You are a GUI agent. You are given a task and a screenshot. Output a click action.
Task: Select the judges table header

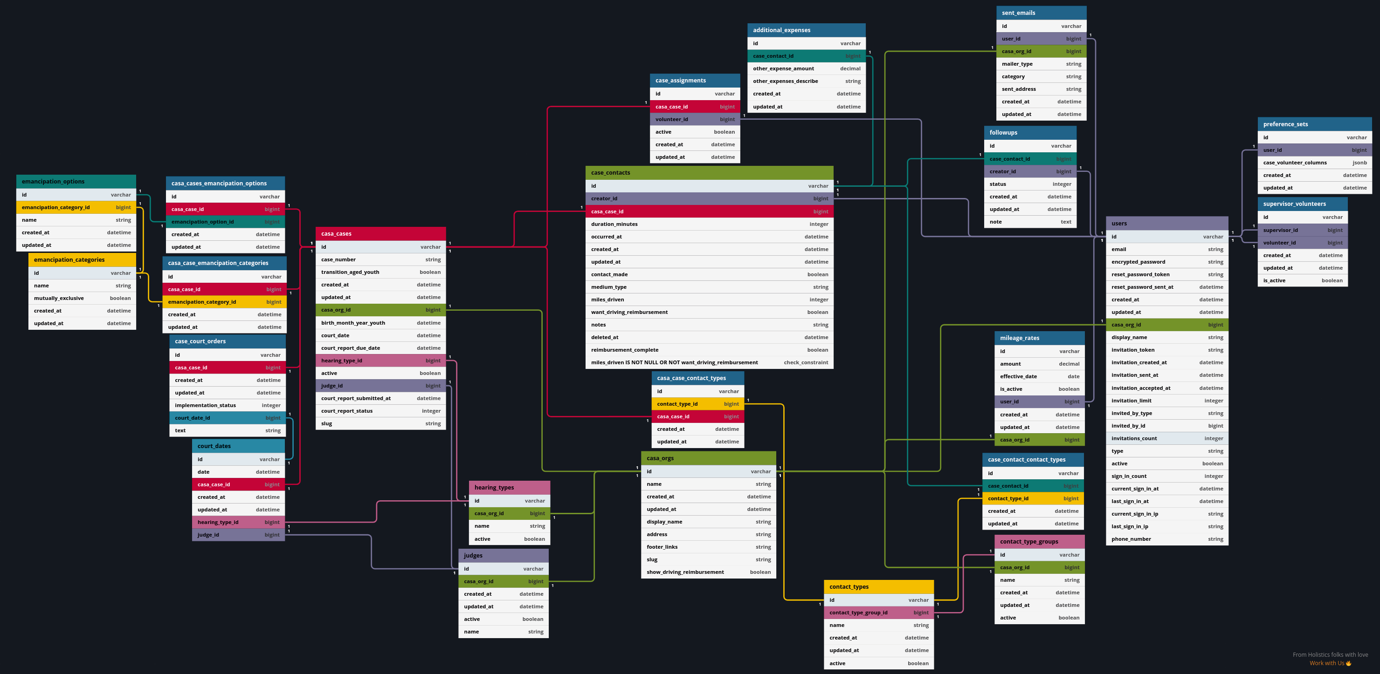[503, 556]
